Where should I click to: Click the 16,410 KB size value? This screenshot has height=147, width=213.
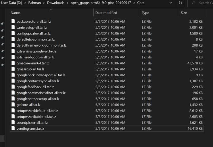pyautogui.click(x=195, y=129)
